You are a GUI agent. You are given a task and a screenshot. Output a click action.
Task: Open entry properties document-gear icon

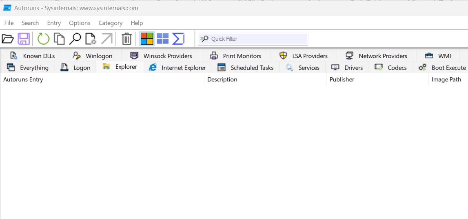click(x=91, y=39)
